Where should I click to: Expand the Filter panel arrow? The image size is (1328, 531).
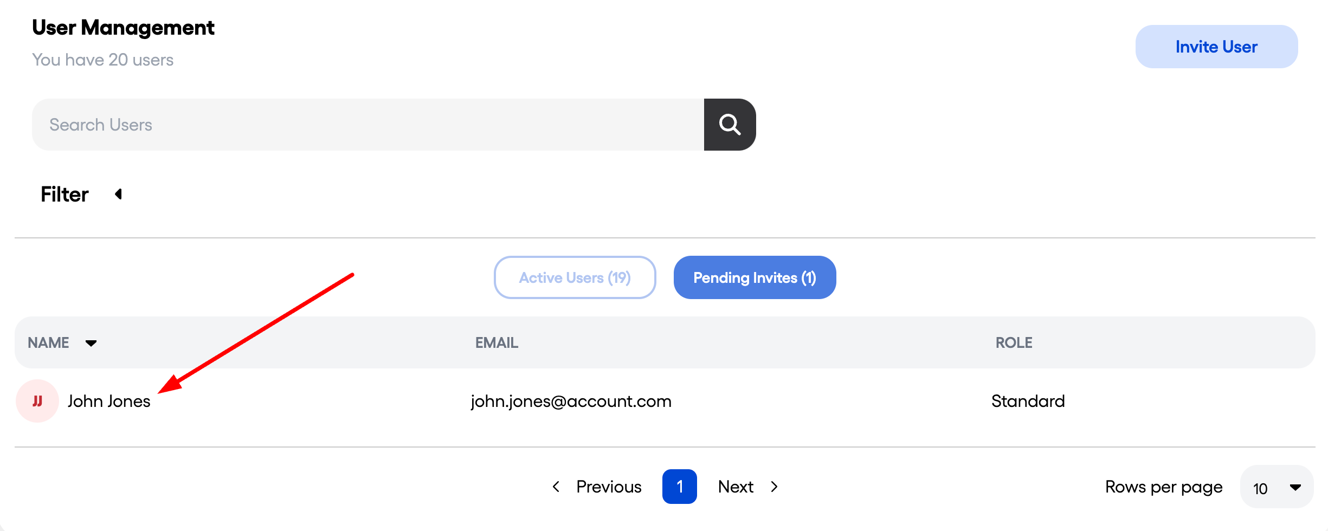(x=118, y=194)
